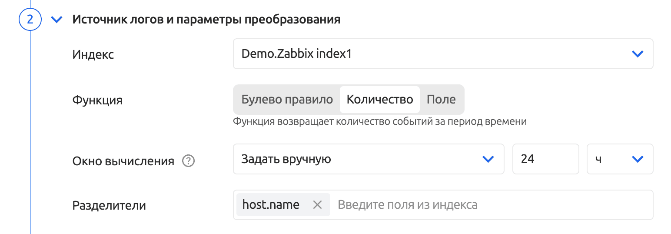The height and width of the screenshot is (234, 671).
Task: Click the 'Разделители' field label
Action: 109,205
